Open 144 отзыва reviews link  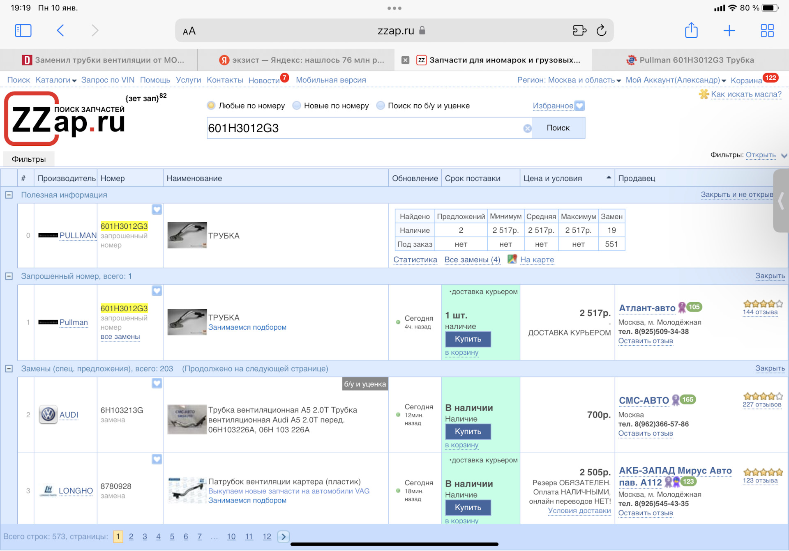[760, 312]
